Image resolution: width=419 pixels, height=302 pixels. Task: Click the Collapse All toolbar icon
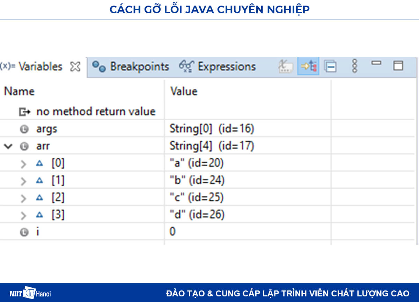click(x=330, y=66)
